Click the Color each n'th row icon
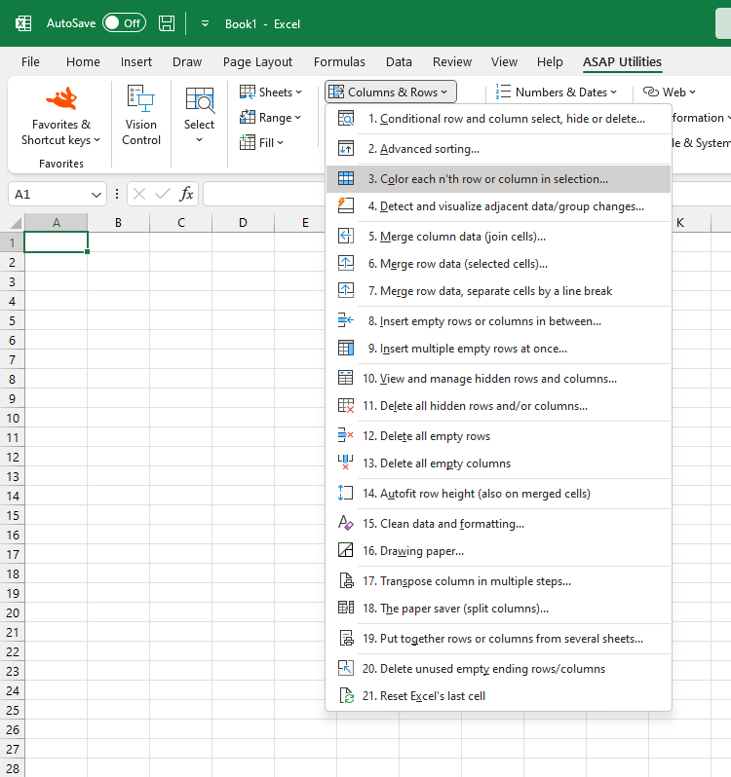Viewport: 731px width, 777px height. 346,179
